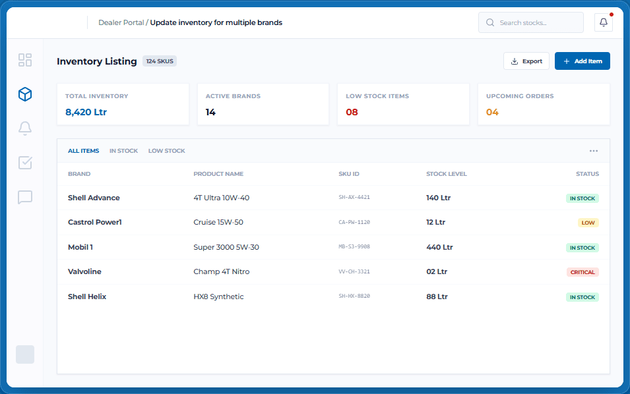Open the Upcoming Orders card
Viewport: 630px width, 394px height.
click(544, 104)
